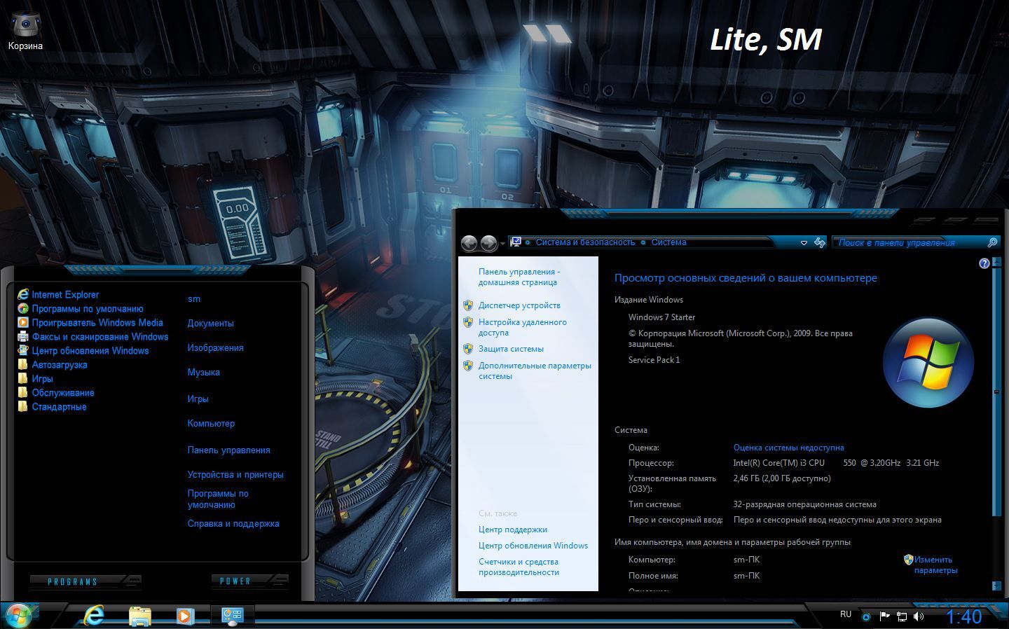1009x629 pixels.
Task: Go forward in the System window
Action: [488, 243]
